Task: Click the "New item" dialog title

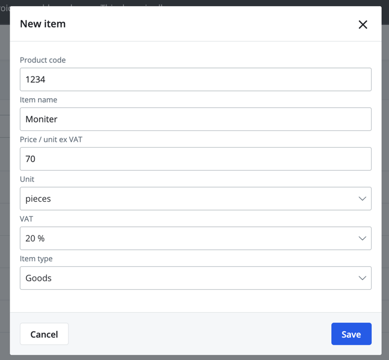Action: click(43, 24)
